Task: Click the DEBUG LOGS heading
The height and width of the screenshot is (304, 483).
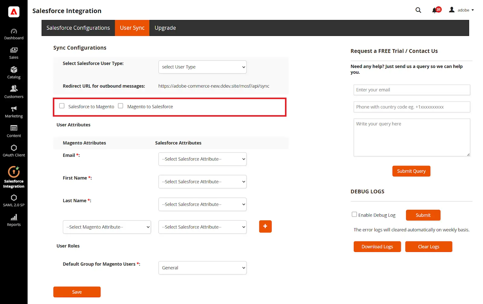Action: pos(367,192)
